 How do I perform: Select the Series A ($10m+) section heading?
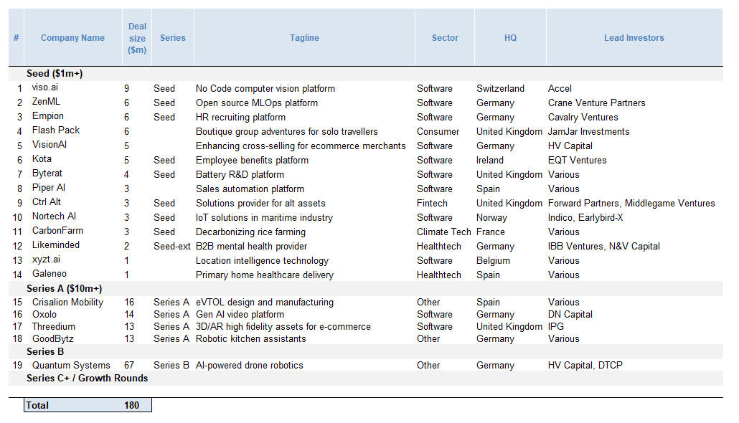[x=65, y=289]
